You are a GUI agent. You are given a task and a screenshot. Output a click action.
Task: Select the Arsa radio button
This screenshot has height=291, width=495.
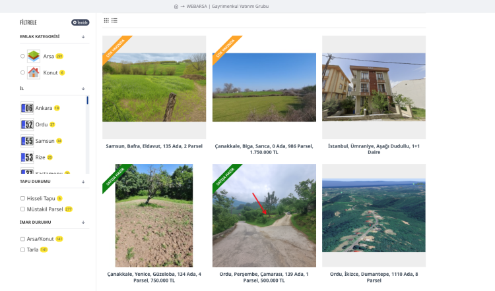point(22,56)
